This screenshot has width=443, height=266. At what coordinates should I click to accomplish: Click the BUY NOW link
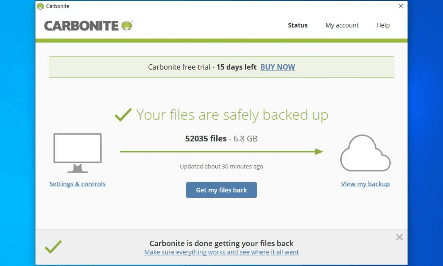click(x=277, y=67)
